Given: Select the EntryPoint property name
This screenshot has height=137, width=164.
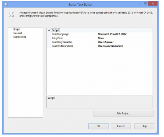Looking at the screenshot, I should (x=57, y=38).
